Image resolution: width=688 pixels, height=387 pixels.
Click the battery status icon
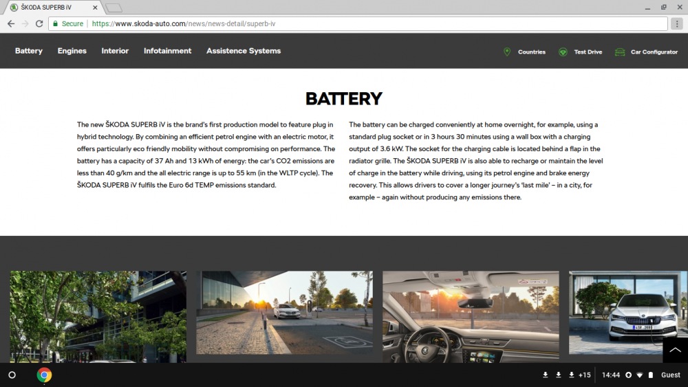point(651,375)
